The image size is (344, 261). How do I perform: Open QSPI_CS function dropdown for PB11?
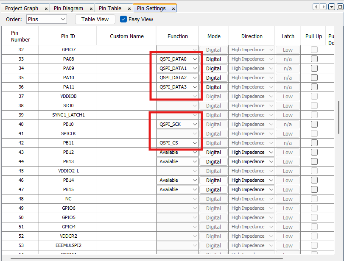(177, 143)
